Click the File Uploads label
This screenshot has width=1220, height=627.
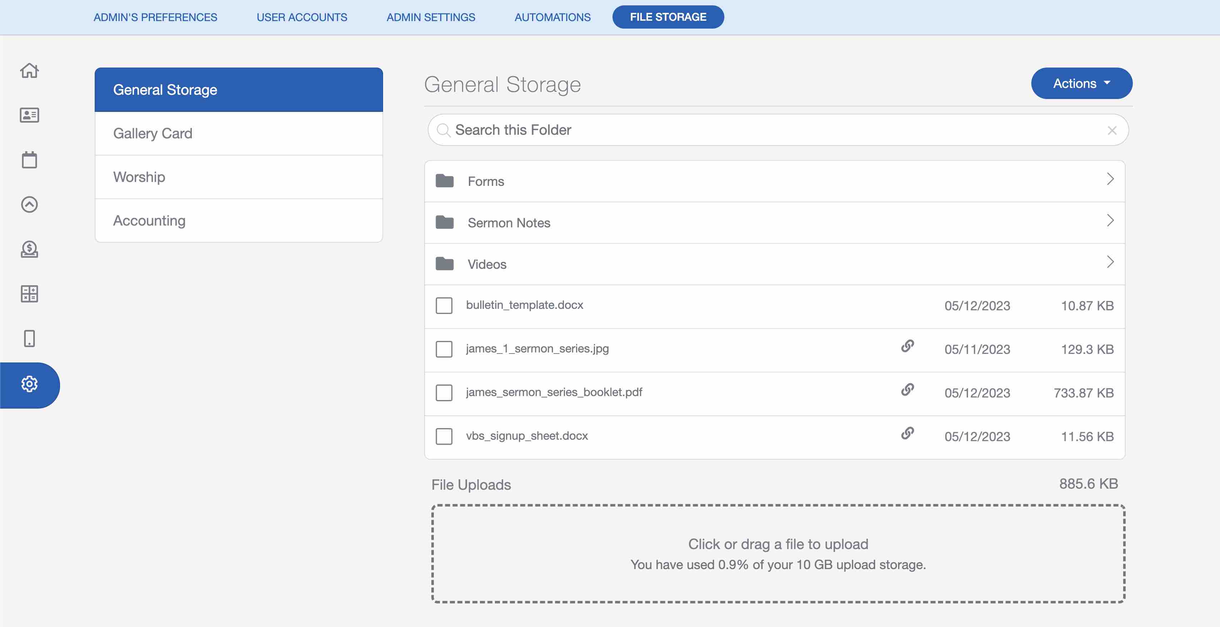[471, 484]
